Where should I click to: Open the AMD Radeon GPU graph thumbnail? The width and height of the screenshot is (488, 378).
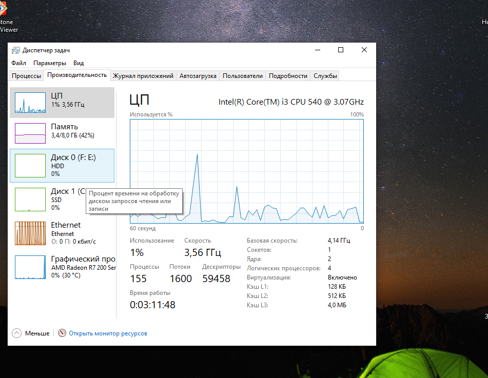30,267
